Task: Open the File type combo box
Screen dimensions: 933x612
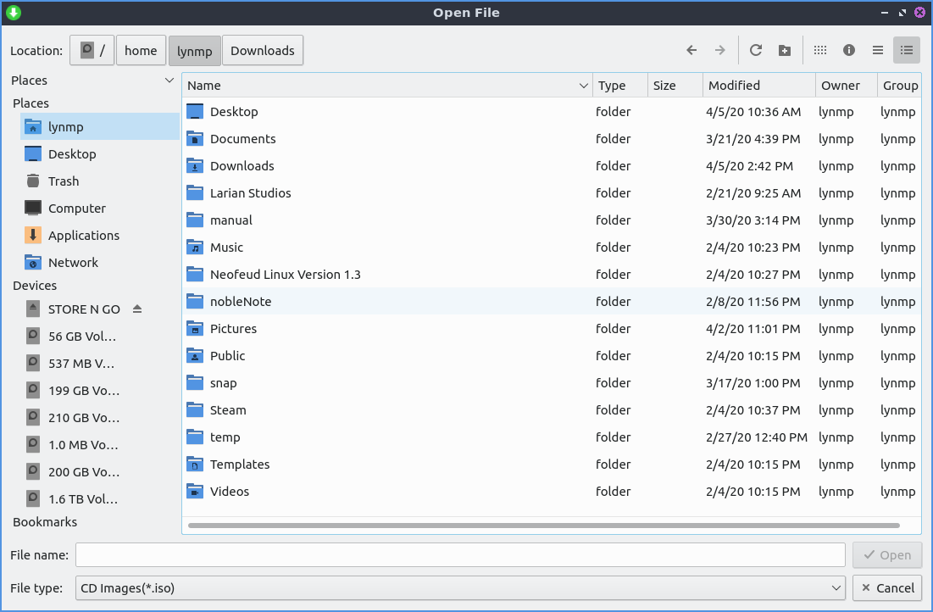Action: 461,587
